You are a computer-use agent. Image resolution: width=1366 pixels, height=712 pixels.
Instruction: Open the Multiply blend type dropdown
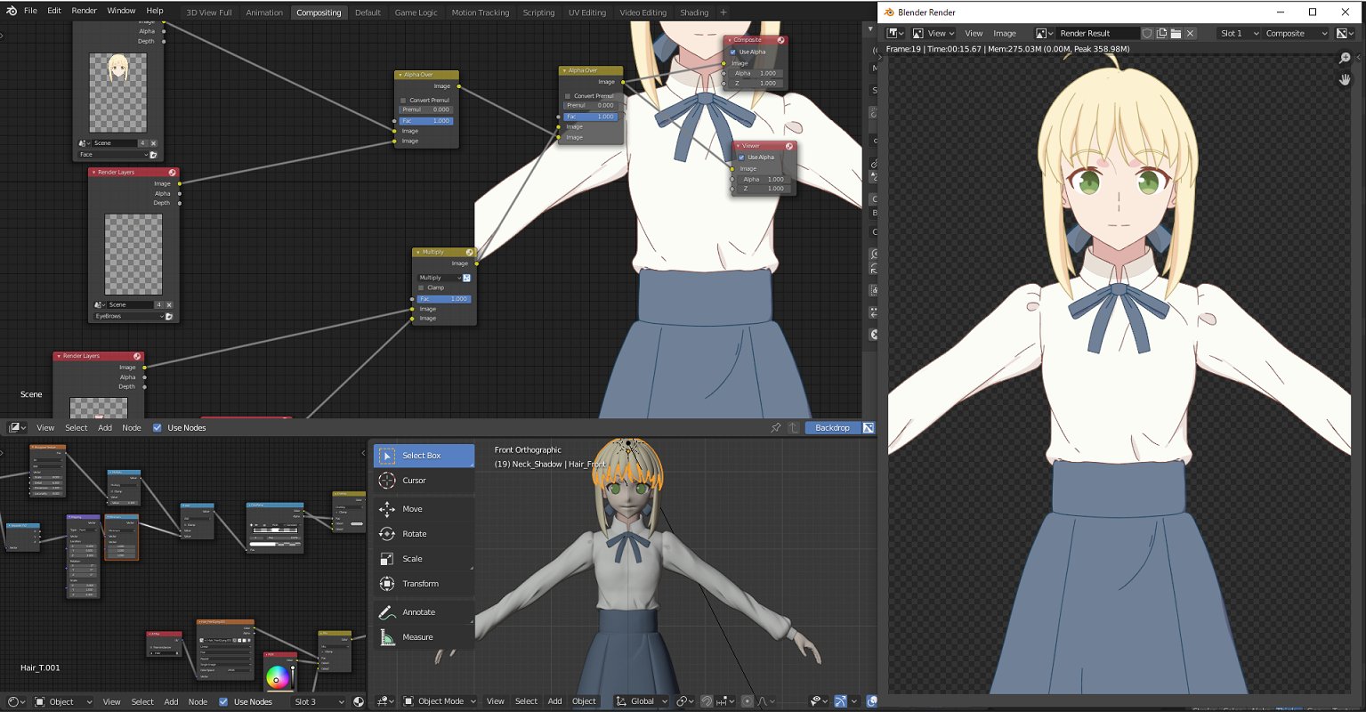(439, 278)
